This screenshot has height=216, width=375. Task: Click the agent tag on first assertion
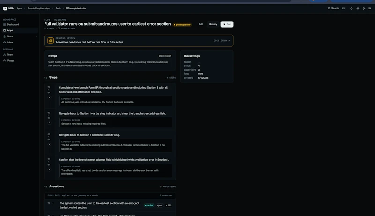[159, 205]
